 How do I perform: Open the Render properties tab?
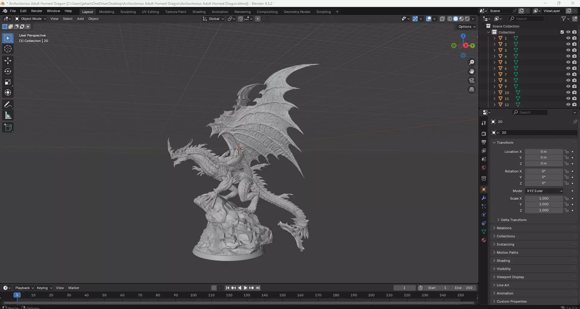point(484,134)
